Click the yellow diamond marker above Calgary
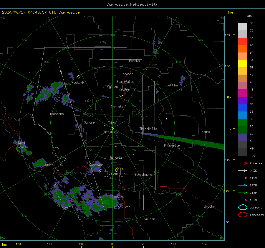Image resolution: width=265 pixels, height=248 pixels. click(x=116, y=170)
